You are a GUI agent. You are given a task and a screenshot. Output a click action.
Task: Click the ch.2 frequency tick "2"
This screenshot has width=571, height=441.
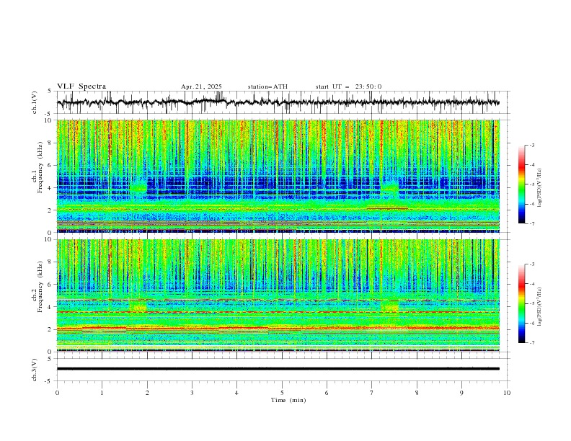[51, 329]
